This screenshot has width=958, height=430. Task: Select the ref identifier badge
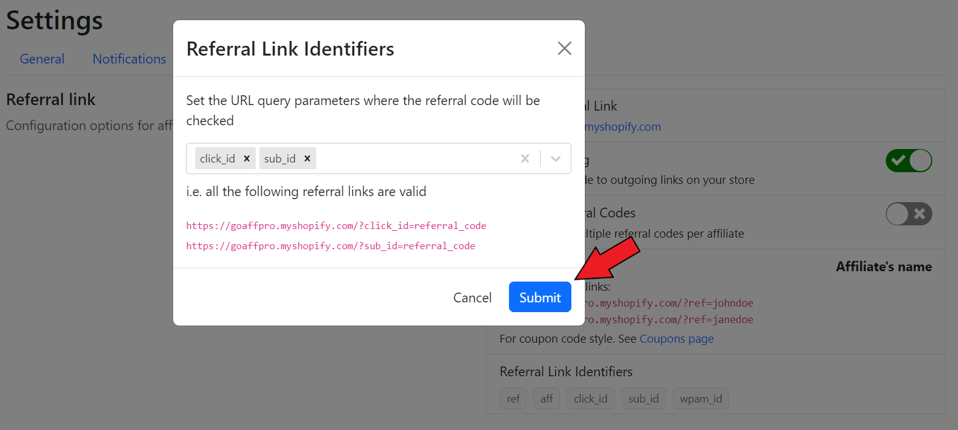point(513,399)
